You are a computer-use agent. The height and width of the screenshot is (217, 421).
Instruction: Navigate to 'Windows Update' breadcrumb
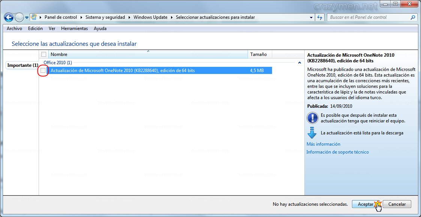(150, 17)
